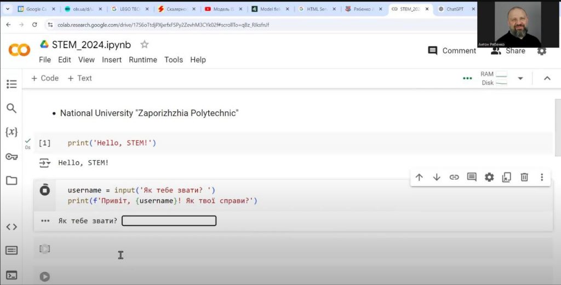Delete the current cell with trash icon
Image resolution: width=561 pixels, height=285 pixels.
pyautogui.click(x=524, y=177)
